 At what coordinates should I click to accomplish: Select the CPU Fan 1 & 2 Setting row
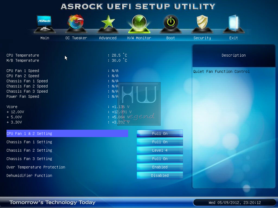coord(67,134)
